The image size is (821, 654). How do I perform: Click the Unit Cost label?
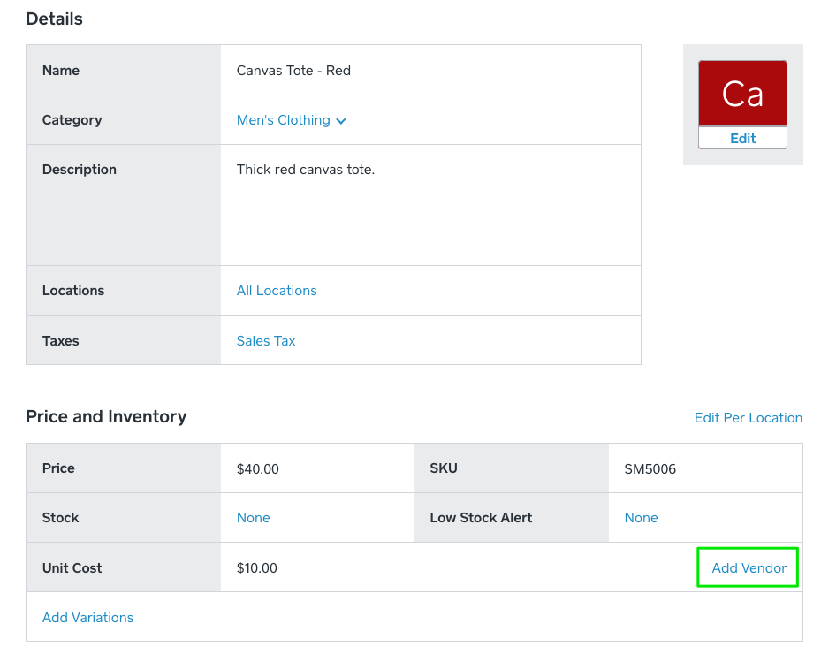pos(72,568)
